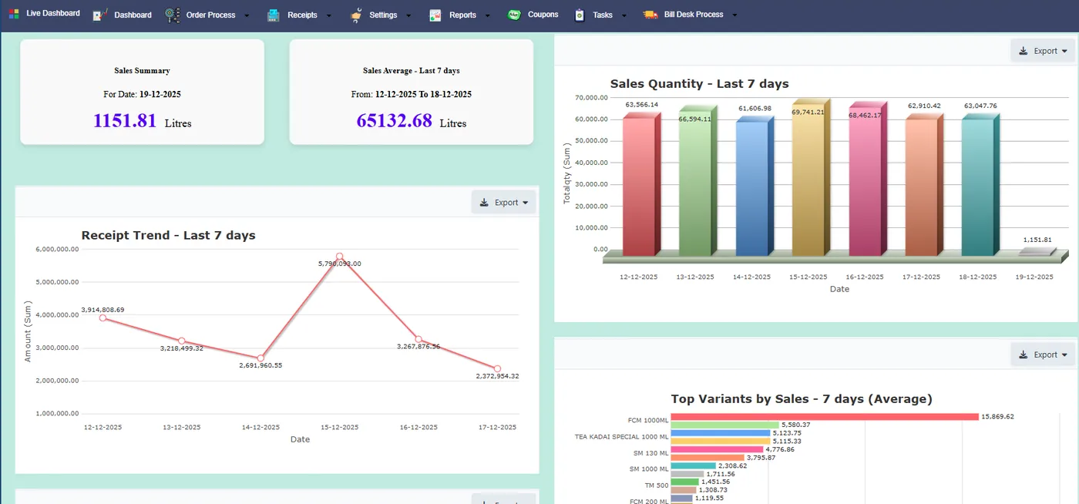This screenshot has width=1079, height=504.
Task: Click the Tasks clipboard icon
Action: coord(580,15)
